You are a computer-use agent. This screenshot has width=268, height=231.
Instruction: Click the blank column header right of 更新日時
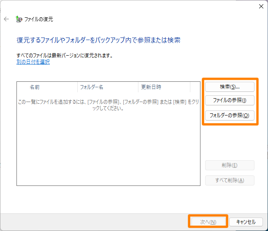pyautogui.click(x=195, y=87)
